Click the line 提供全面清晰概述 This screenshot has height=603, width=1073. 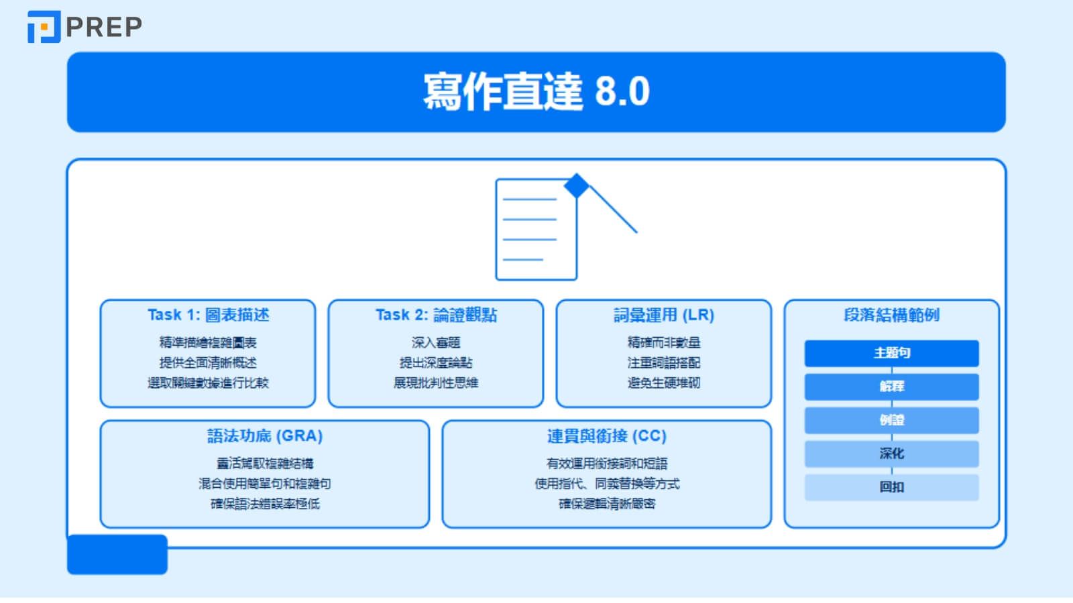(208, 362)
